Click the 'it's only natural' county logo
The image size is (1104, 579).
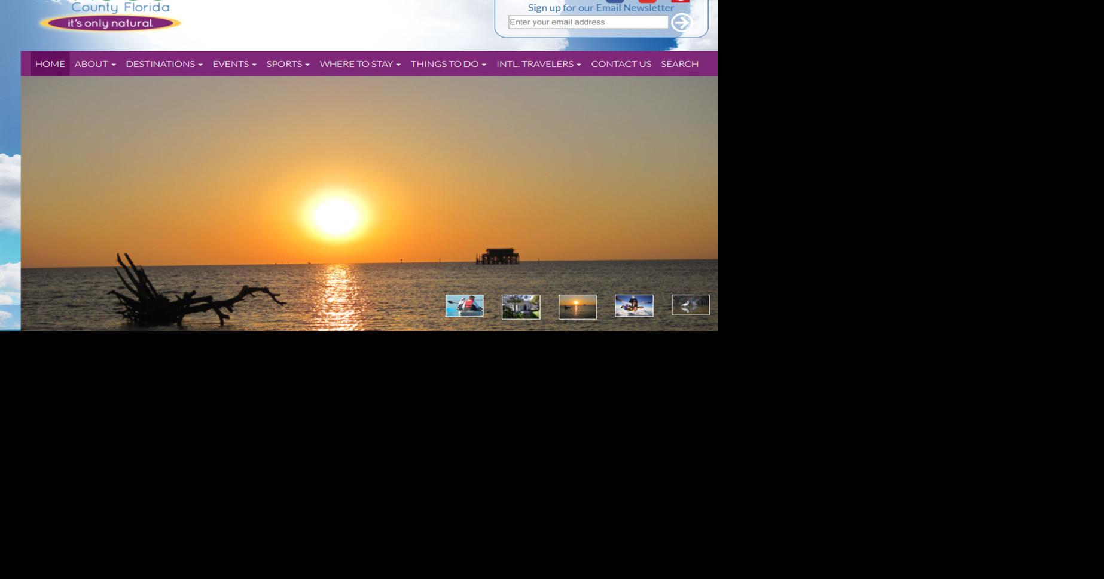[x=111, y=23]
